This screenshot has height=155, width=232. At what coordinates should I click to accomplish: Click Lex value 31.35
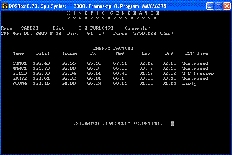pos(146,83)
